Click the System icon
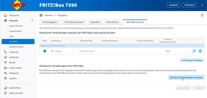207x98 pixels. coord(5,78)
